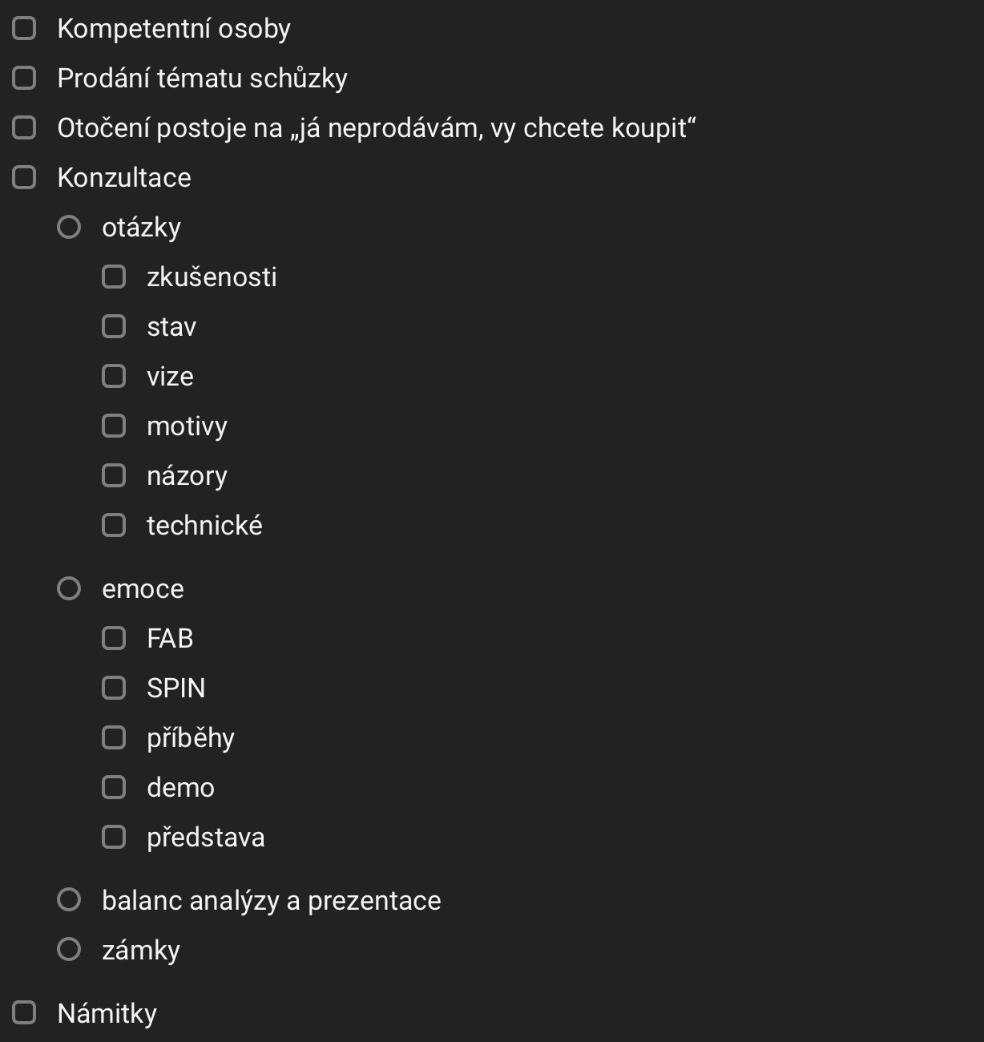Viewport: 984px width, 1042px height.
Task: Tick the motivy checkbox
Action: (x=114, y=426)
